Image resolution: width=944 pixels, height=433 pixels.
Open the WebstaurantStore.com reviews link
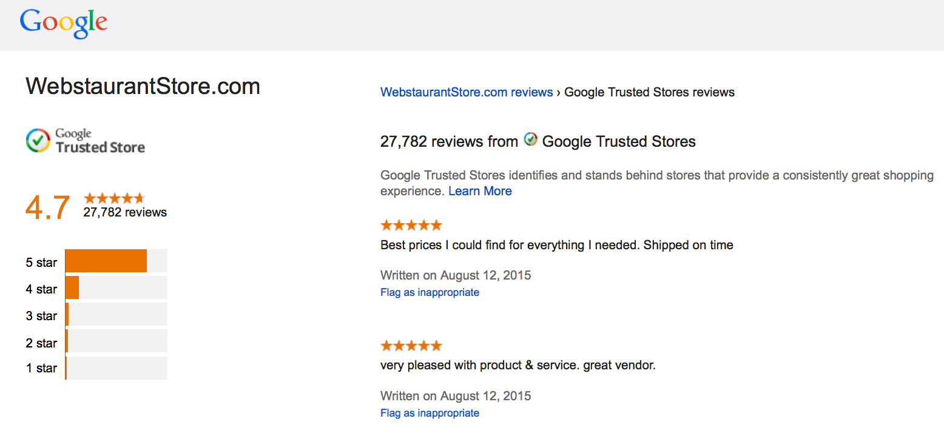(x=466, y=92)
